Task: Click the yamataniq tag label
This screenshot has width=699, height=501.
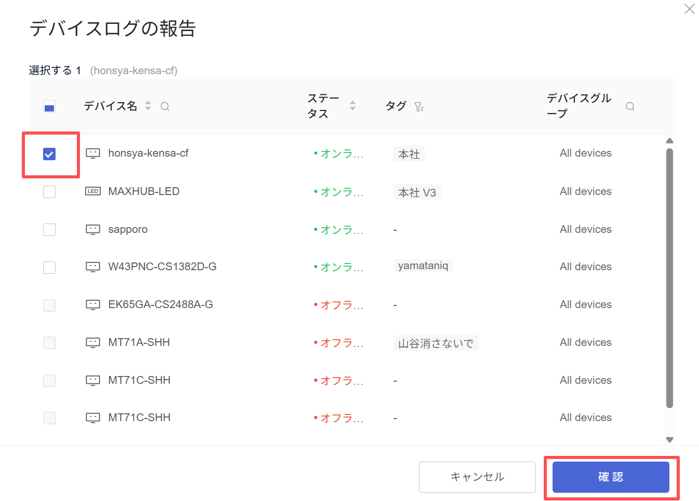Action: pos(423,266)
